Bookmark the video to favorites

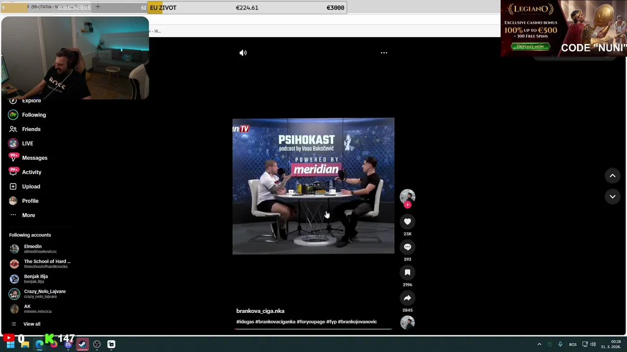(408, 272)
